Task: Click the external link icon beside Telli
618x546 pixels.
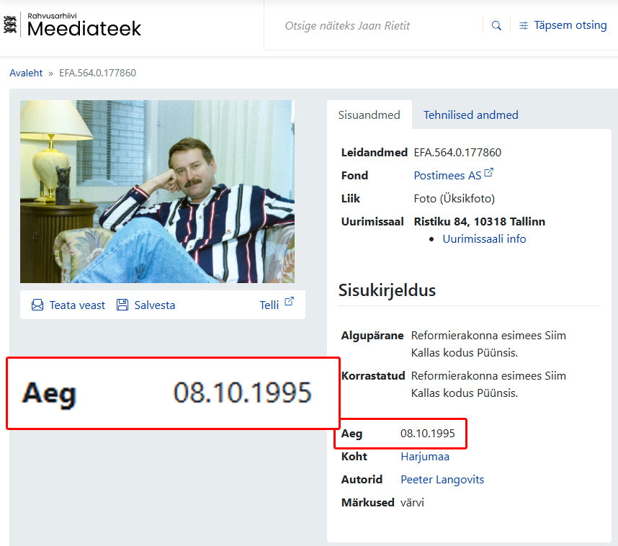Action: coord(289,302)
